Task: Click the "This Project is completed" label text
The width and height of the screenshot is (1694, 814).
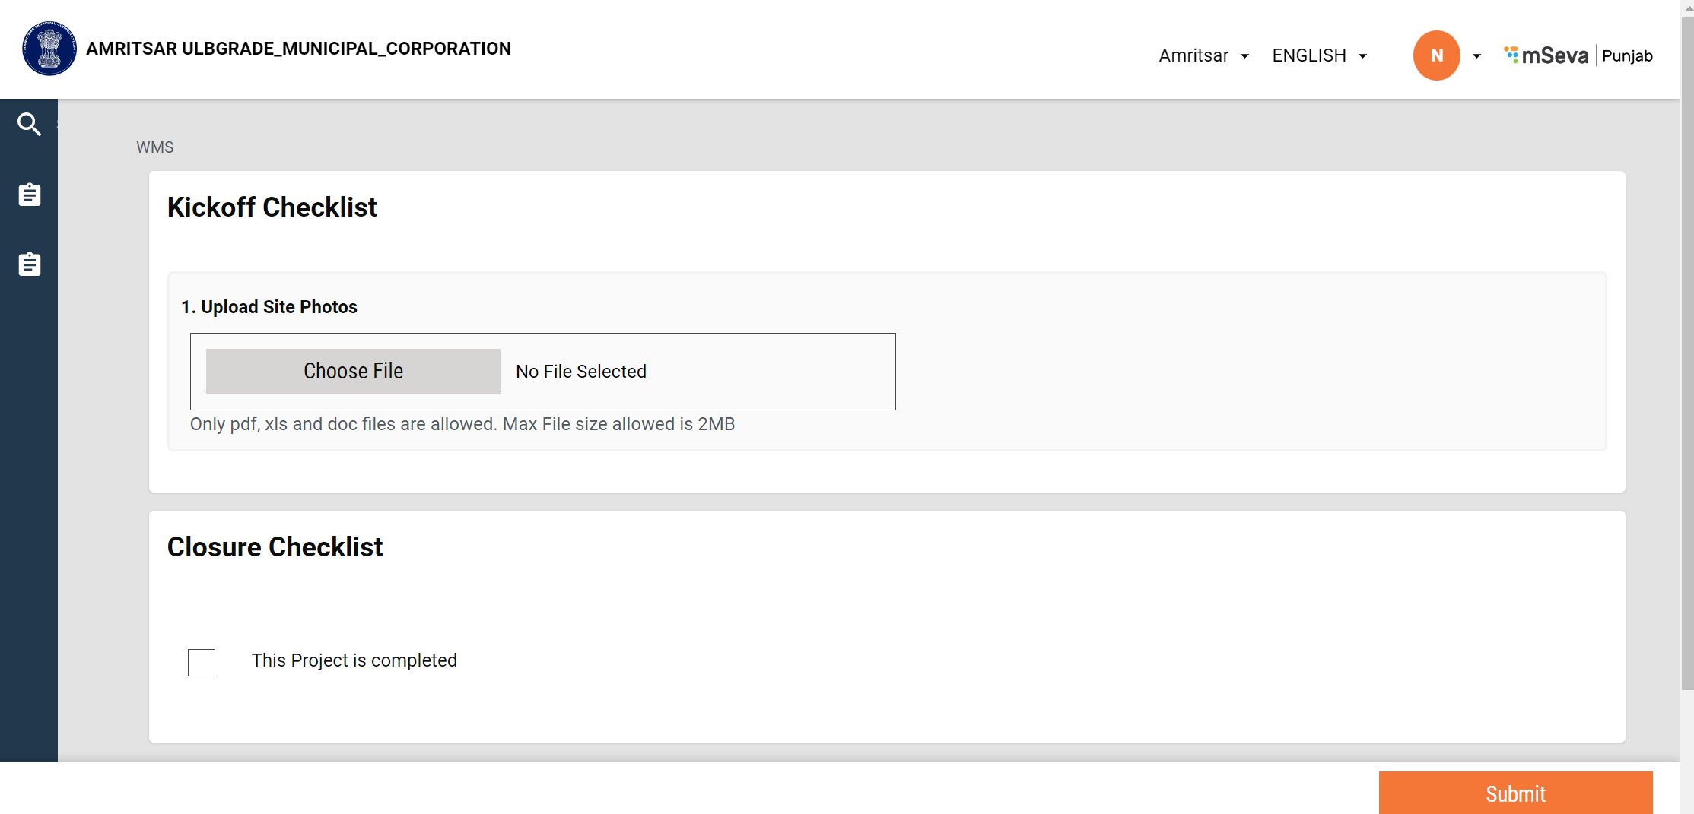Action: coord(354,660)
